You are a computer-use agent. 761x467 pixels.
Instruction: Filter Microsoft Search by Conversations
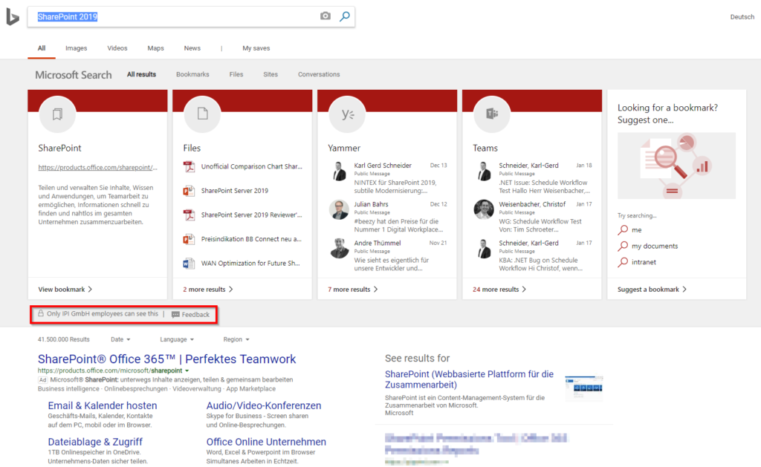[319, 74]
